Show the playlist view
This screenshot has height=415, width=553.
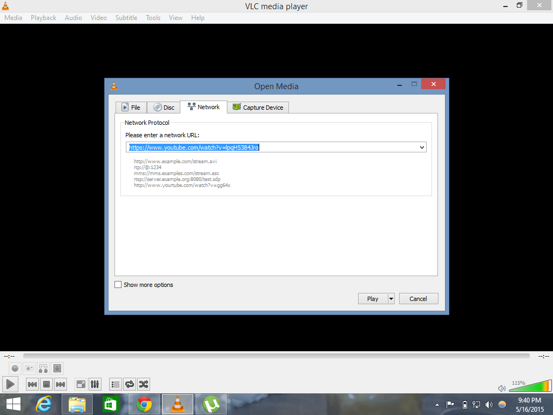pos(116,384)
